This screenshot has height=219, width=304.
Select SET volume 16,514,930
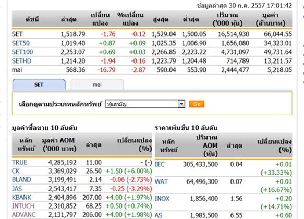(234, 34)
